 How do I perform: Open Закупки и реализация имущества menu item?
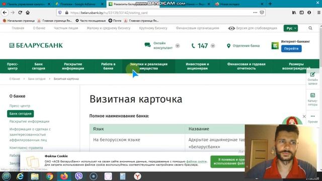point(149,66)
